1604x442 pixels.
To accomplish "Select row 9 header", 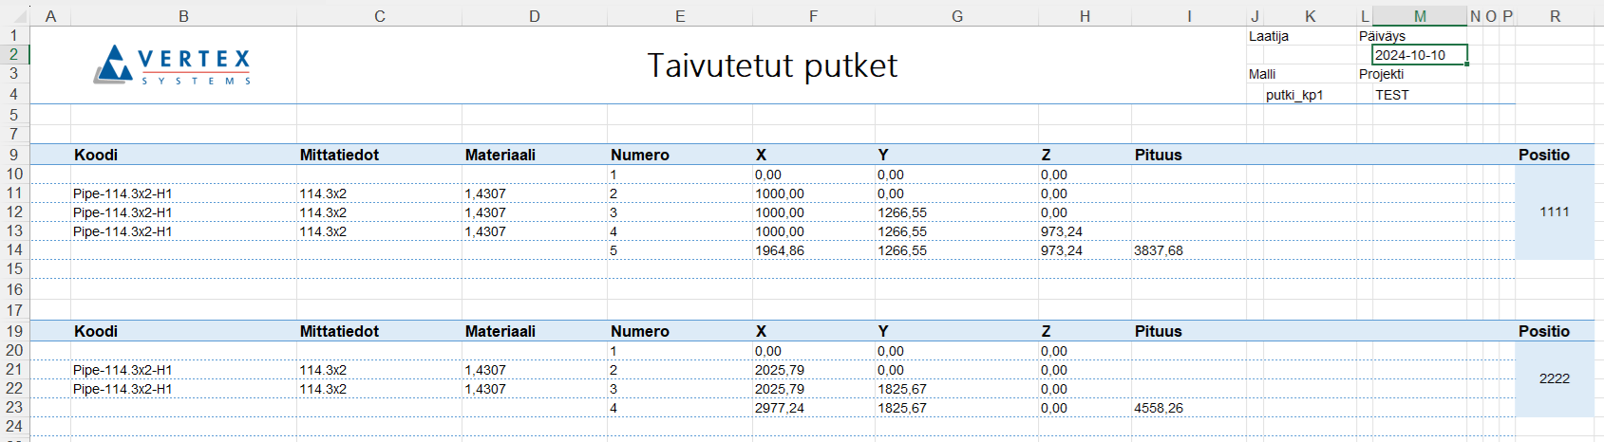I will coord(14,155).
